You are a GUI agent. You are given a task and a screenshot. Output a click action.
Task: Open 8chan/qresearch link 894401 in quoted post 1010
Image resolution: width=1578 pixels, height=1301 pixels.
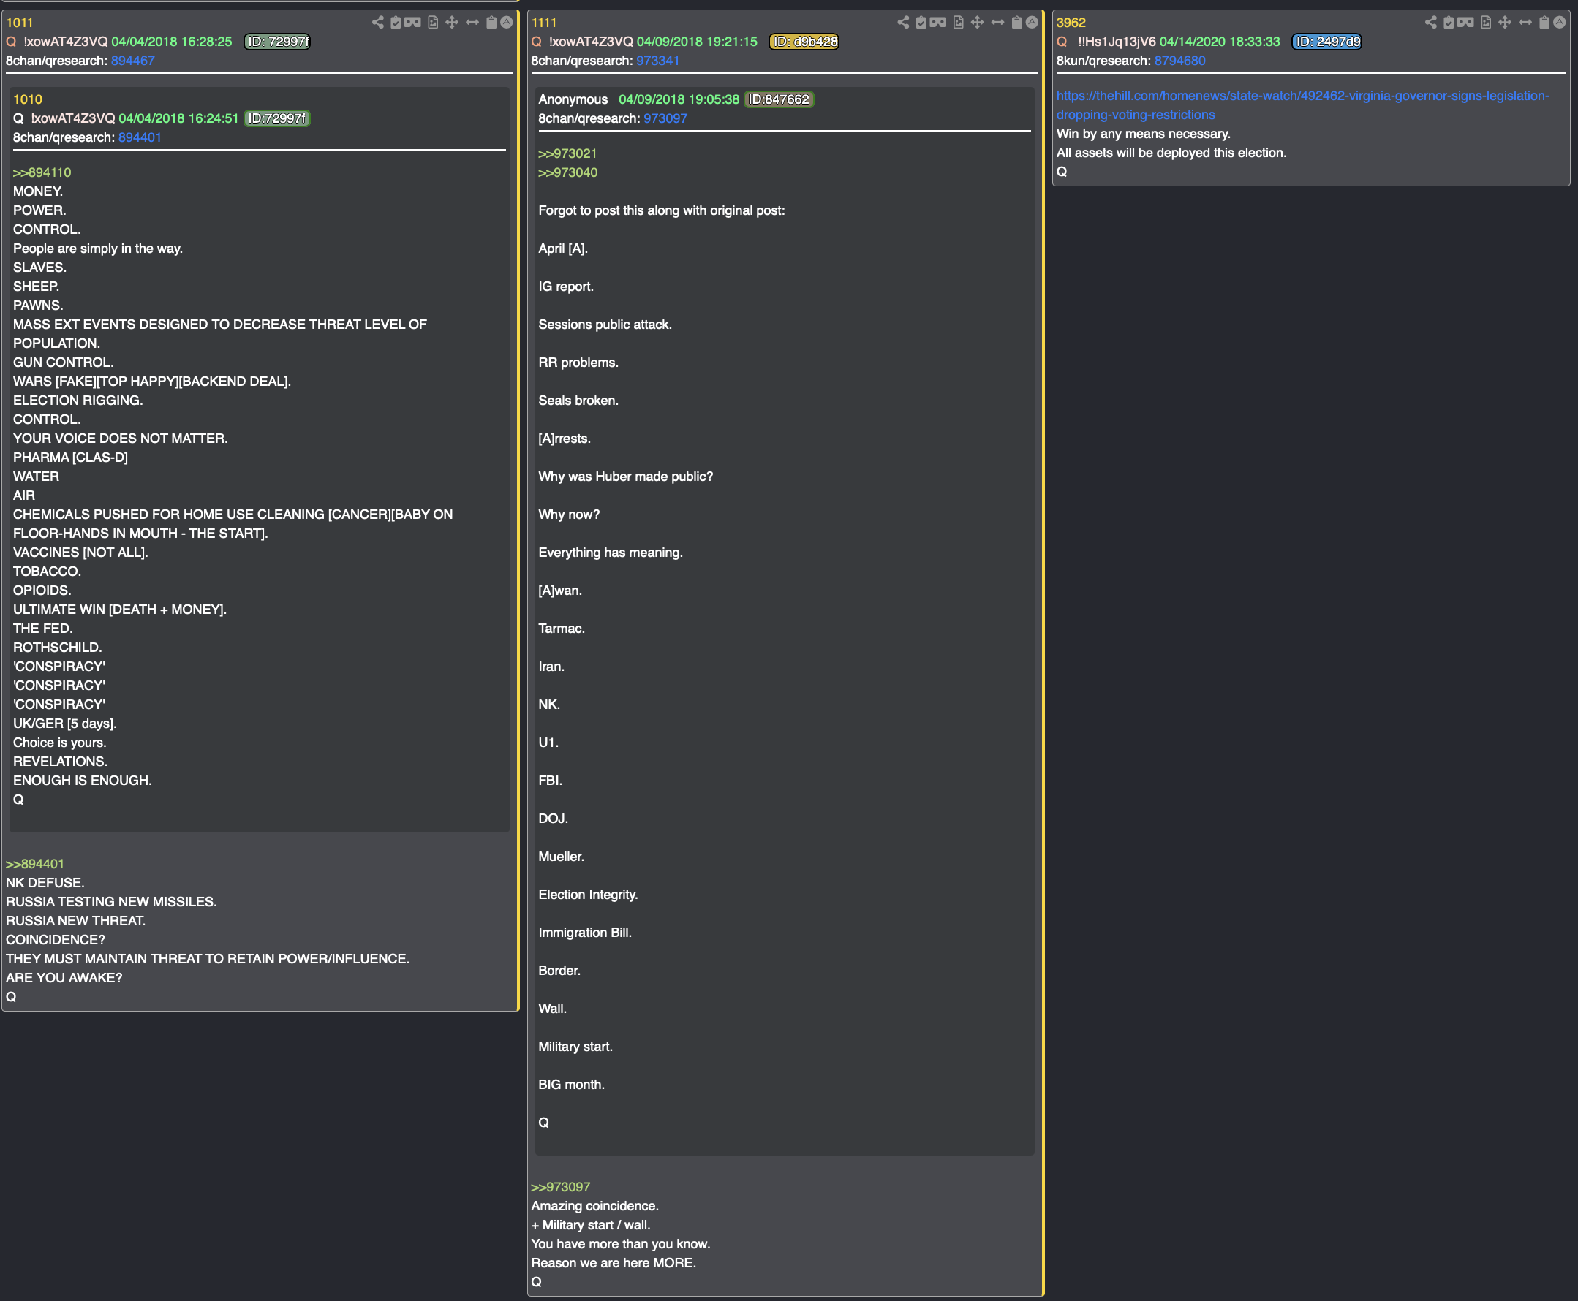pos(140,137)
